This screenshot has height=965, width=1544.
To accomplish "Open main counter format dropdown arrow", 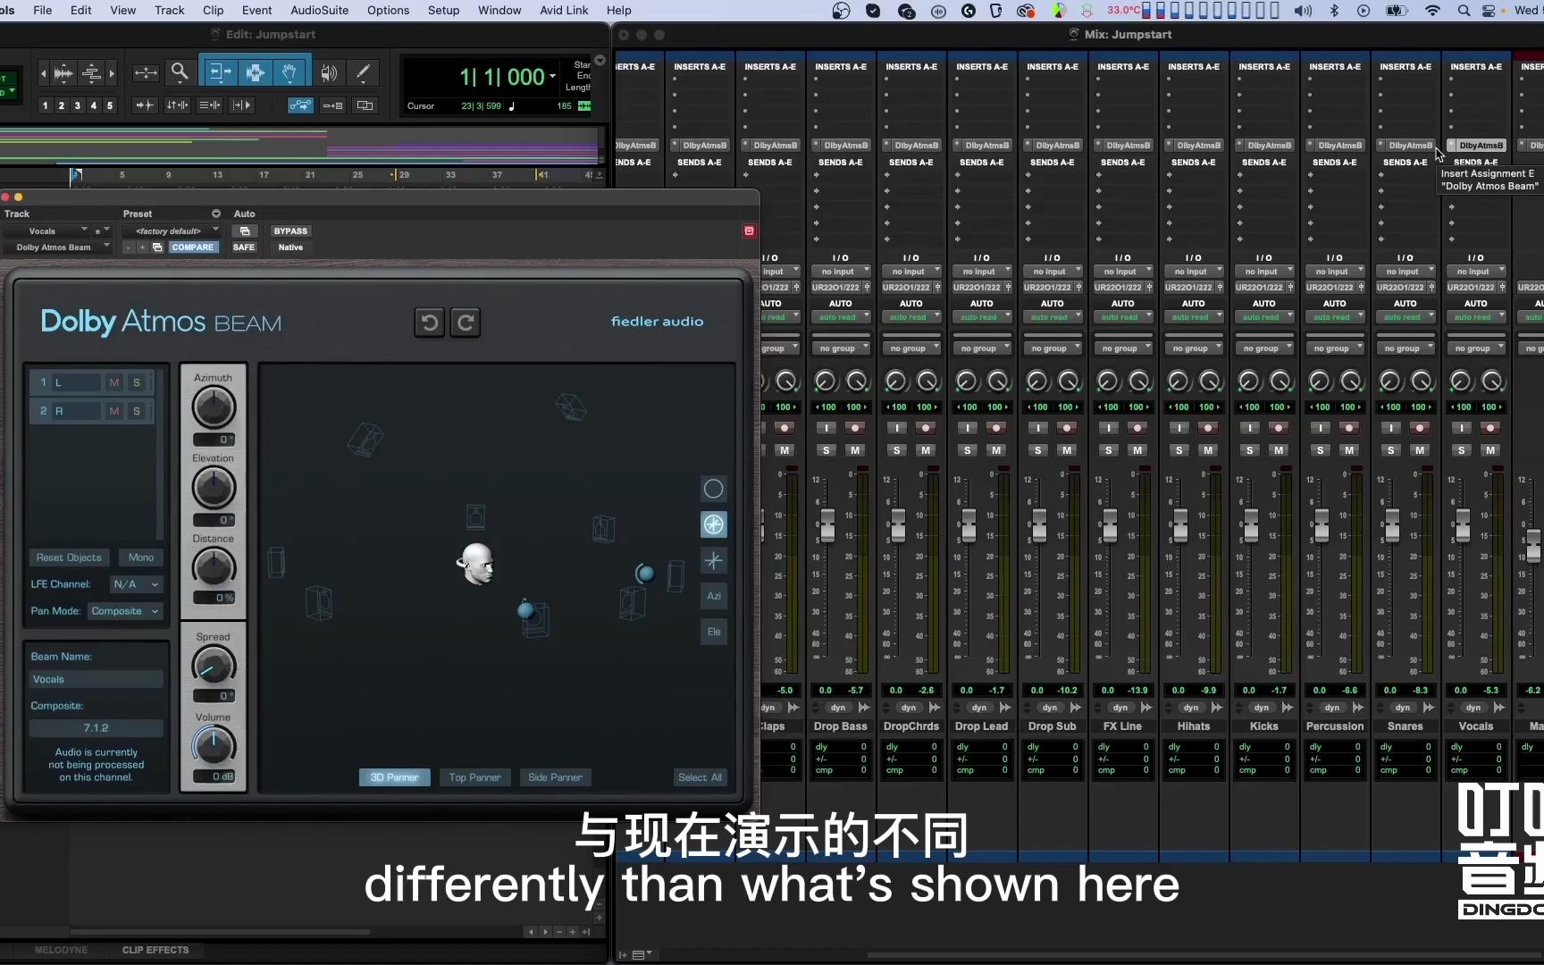I will (553, 77).
